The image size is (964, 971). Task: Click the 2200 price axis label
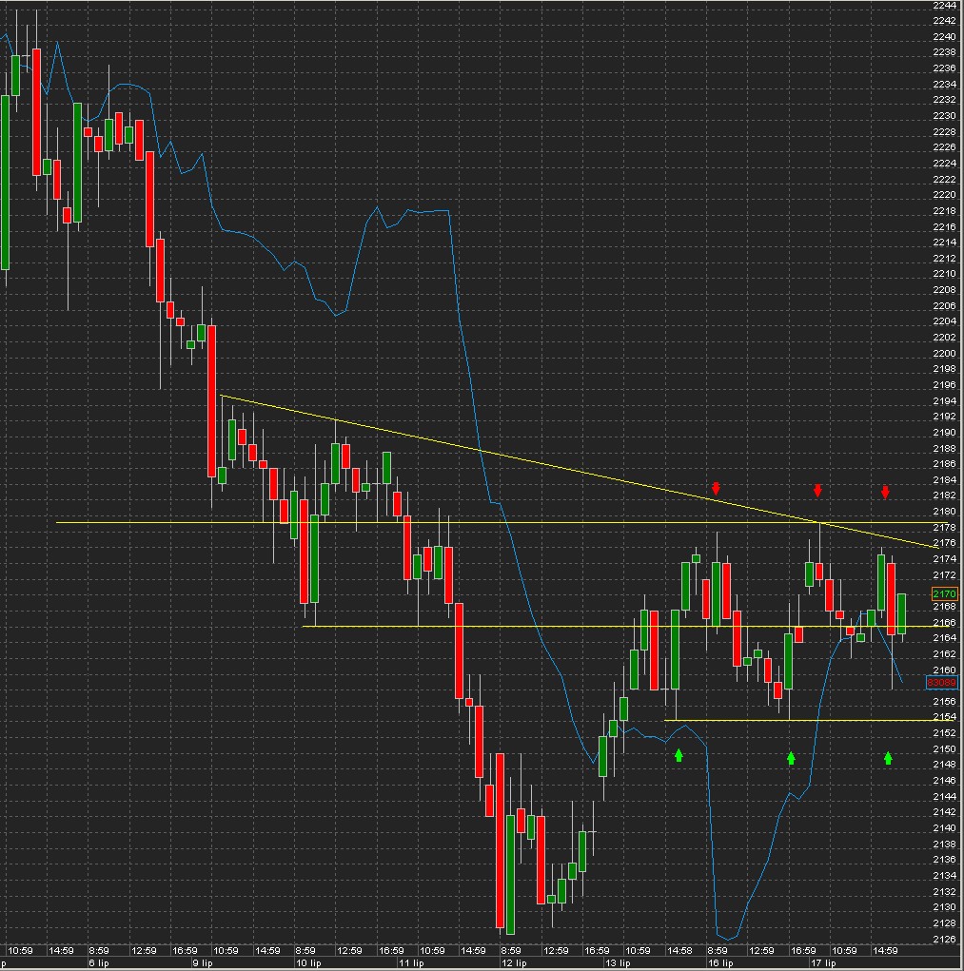pyautogui.click(x=944, y=353)
